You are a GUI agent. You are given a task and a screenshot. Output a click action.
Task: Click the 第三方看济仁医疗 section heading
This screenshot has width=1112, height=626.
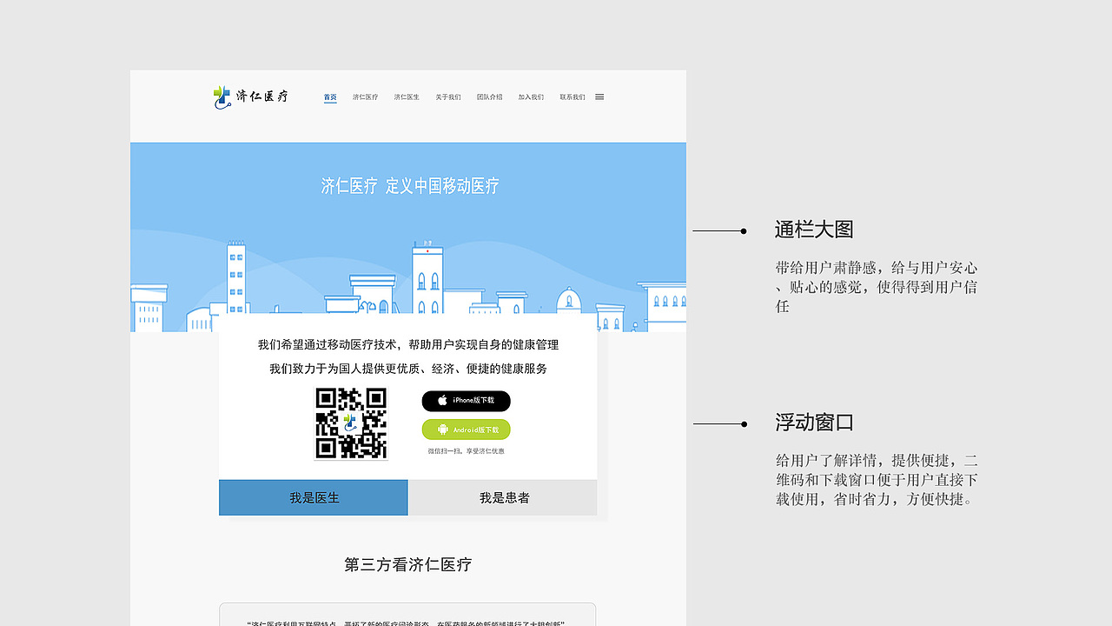(408, 565)
